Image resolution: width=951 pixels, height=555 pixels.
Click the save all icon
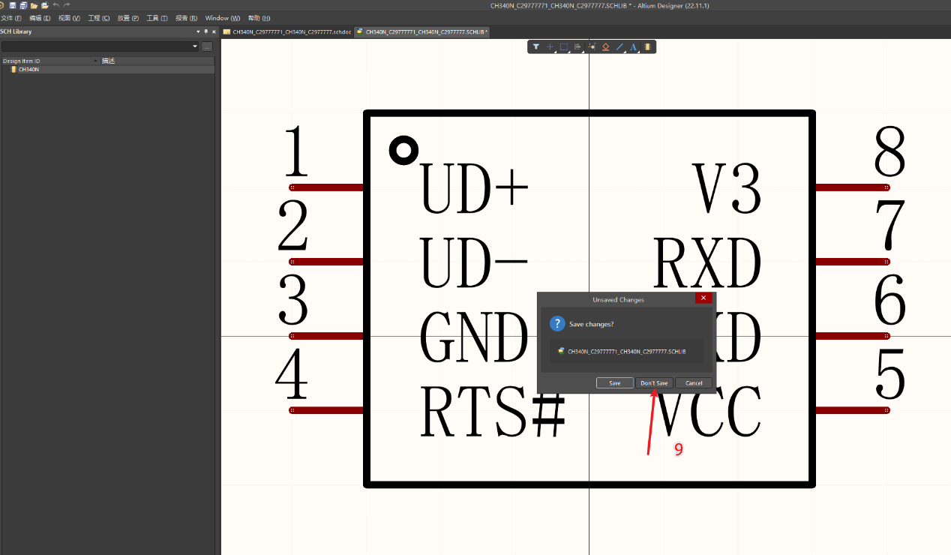(23, 5)
